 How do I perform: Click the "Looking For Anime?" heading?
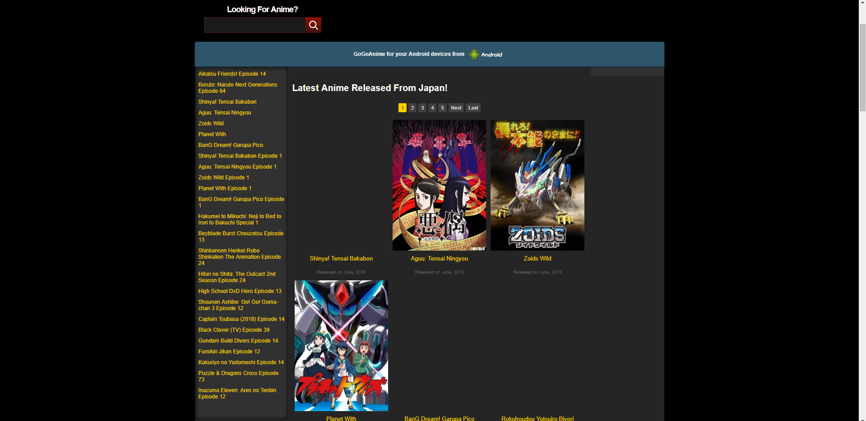click(x=262, y=9)
